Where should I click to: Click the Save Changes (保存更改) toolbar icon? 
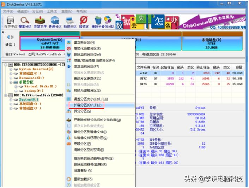[x=11, y=22]
